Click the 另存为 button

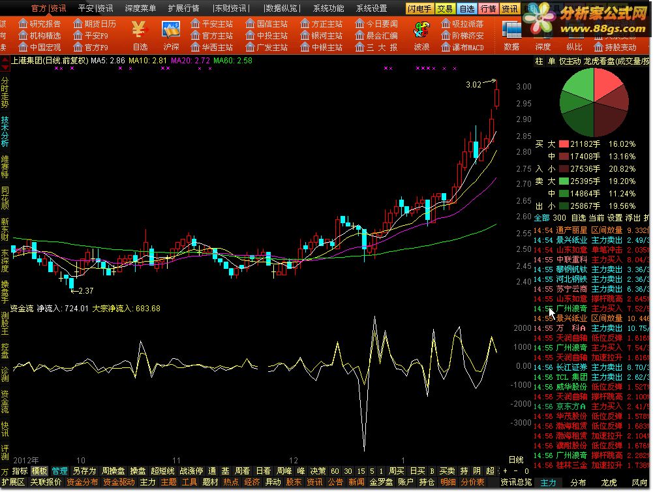(85, 471)
